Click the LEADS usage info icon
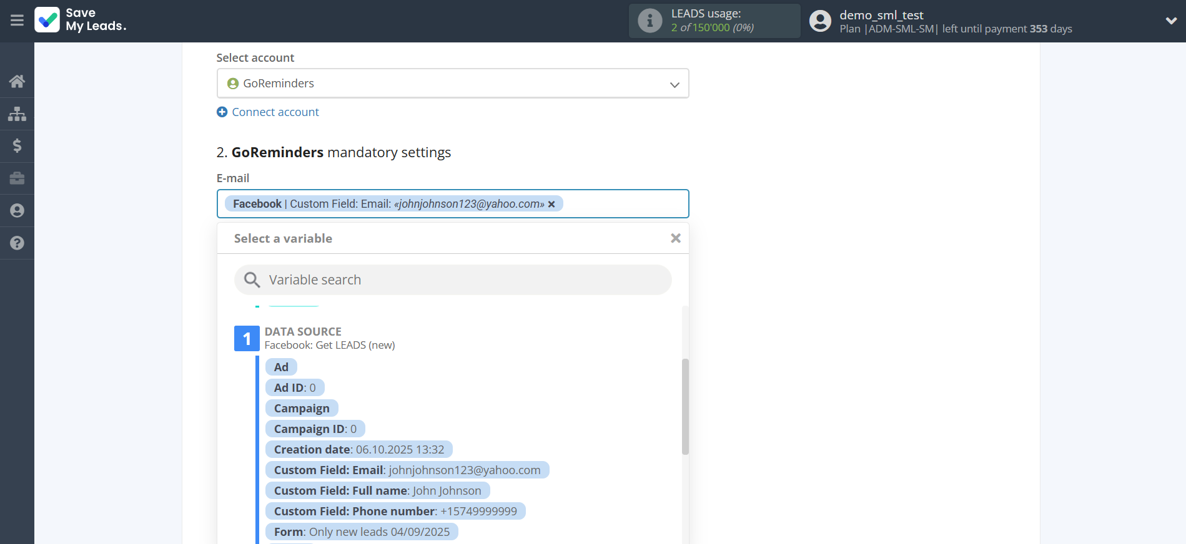Image resolution: width=1186 pixels, height=544 pixels. coord(650,21)
